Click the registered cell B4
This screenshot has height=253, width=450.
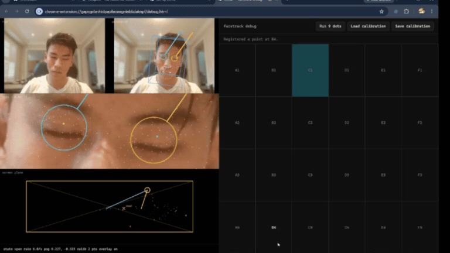click(274, 227)
